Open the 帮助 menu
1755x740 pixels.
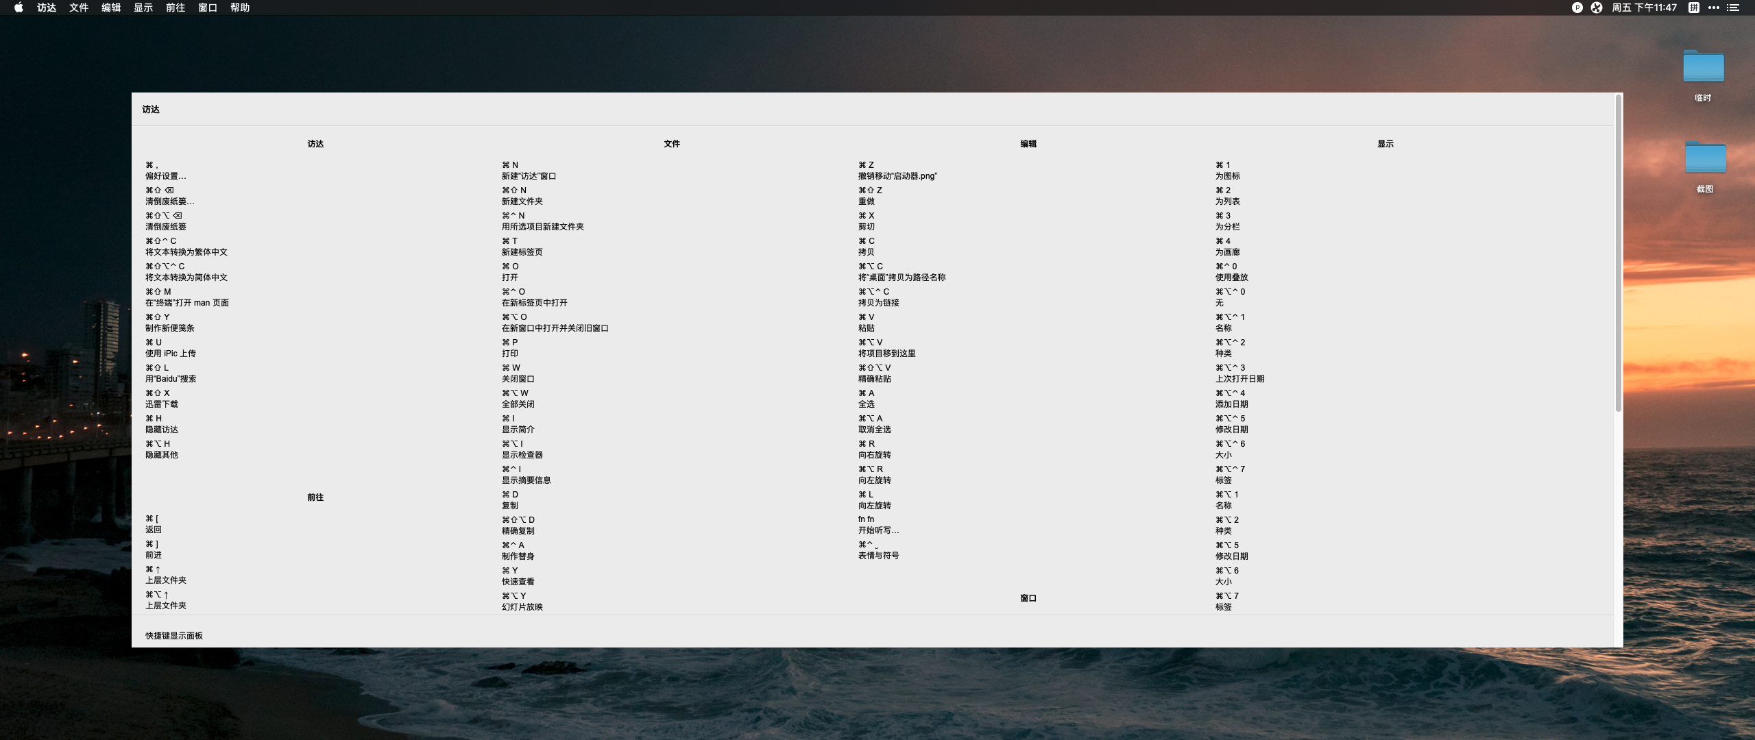(x=240, y=8)
